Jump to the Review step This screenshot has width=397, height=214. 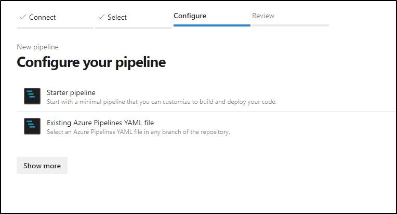pos(263,16)
